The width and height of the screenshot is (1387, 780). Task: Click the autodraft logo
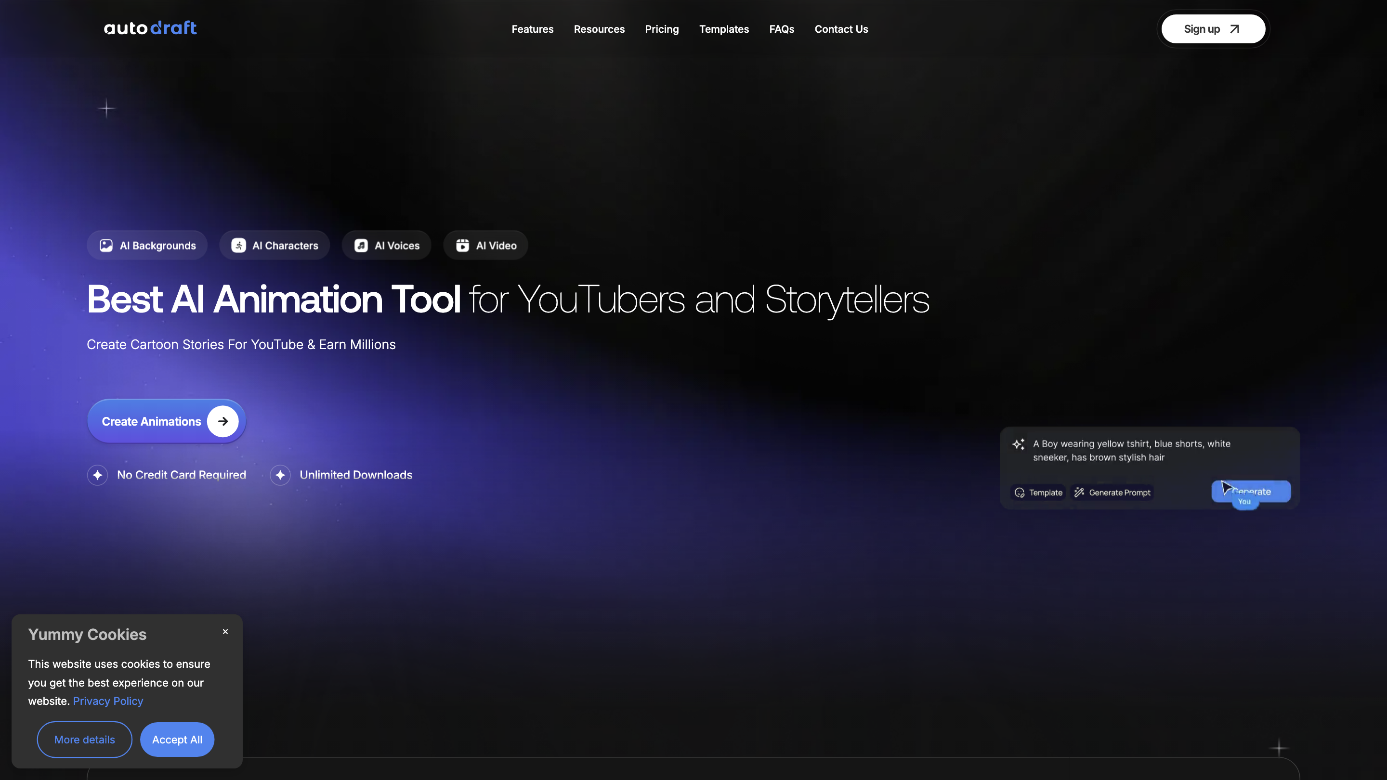pyautogui.click(x=150, y=28)
